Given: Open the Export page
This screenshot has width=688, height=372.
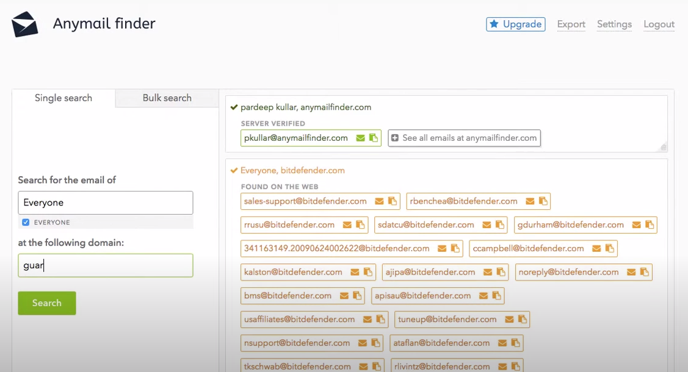Looking at the screenshot, I should tap(570, 24).
